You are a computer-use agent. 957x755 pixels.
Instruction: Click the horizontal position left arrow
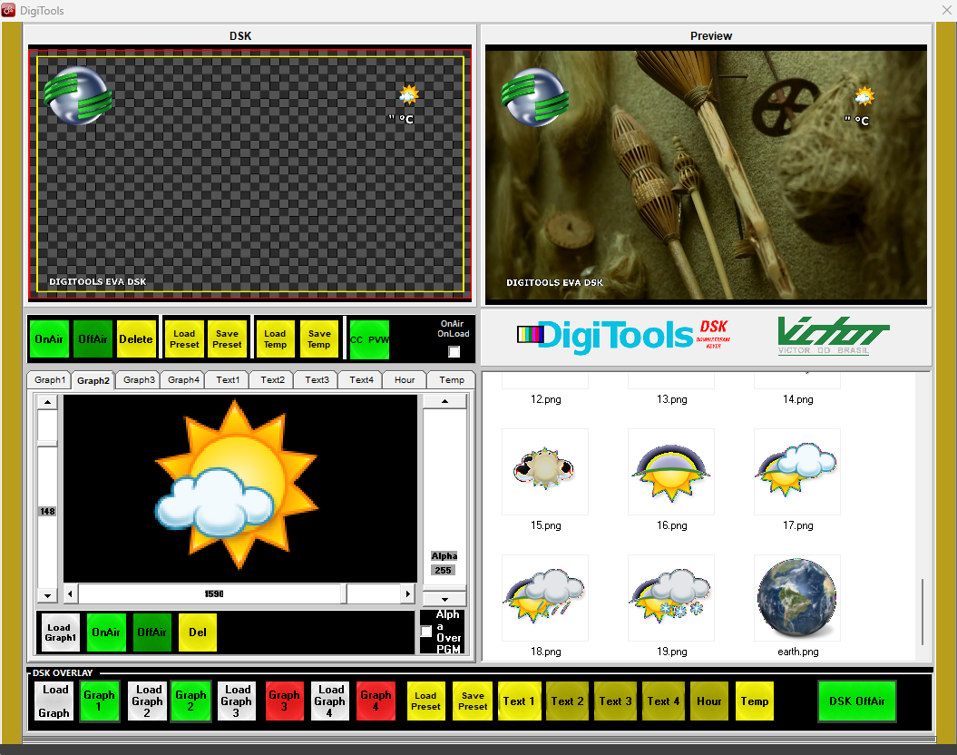[70, 593]
